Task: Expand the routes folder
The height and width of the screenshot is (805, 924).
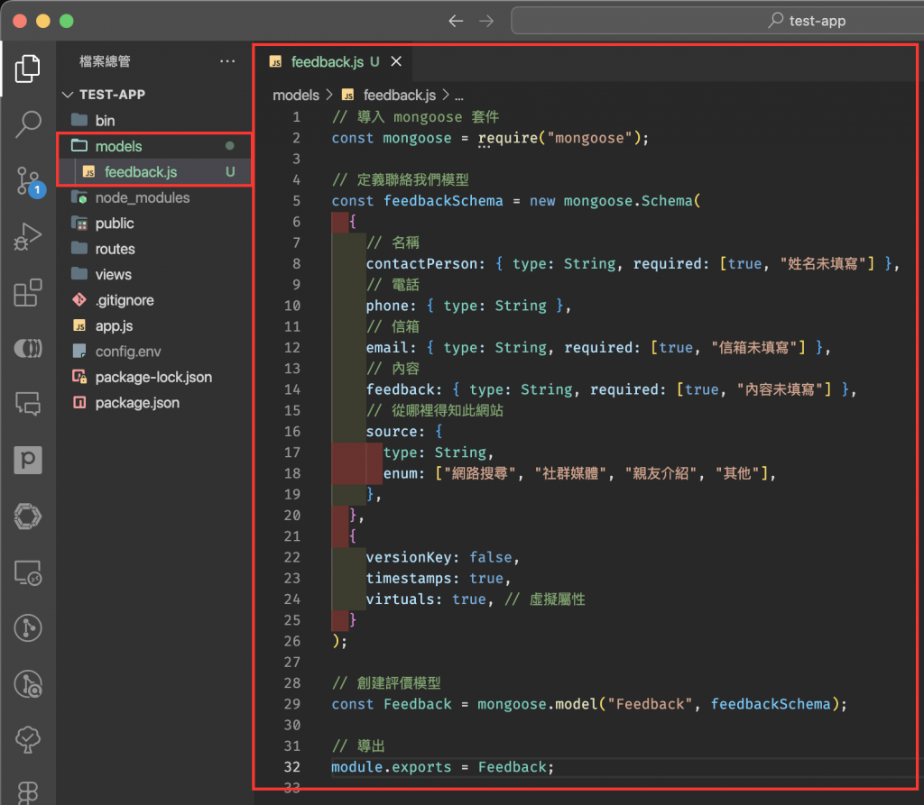Action: (115, 249)
